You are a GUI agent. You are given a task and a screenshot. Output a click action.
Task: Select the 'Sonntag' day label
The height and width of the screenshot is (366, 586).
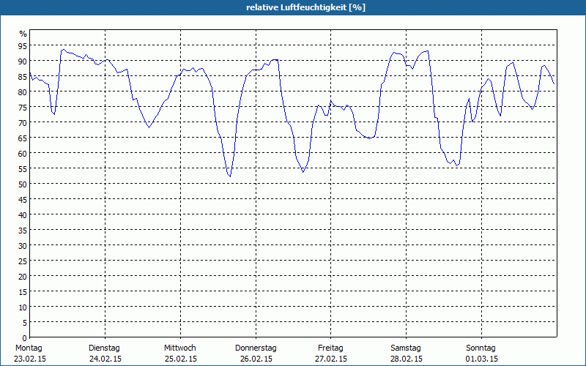pos(481,348)
